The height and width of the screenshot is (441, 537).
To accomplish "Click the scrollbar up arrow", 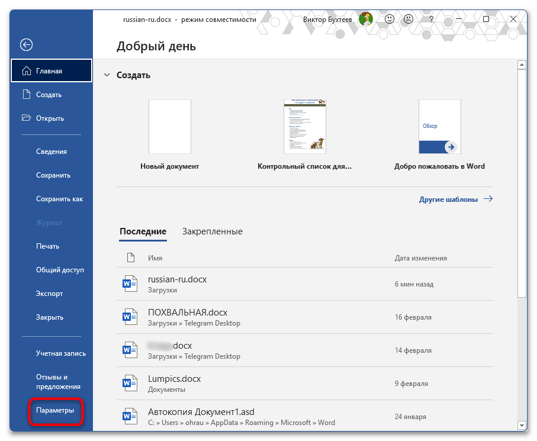I will coord(522,65).
